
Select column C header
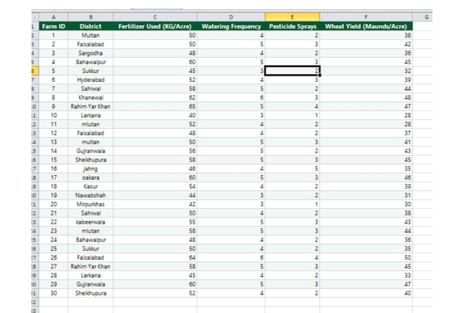click(x=155, y=17)
